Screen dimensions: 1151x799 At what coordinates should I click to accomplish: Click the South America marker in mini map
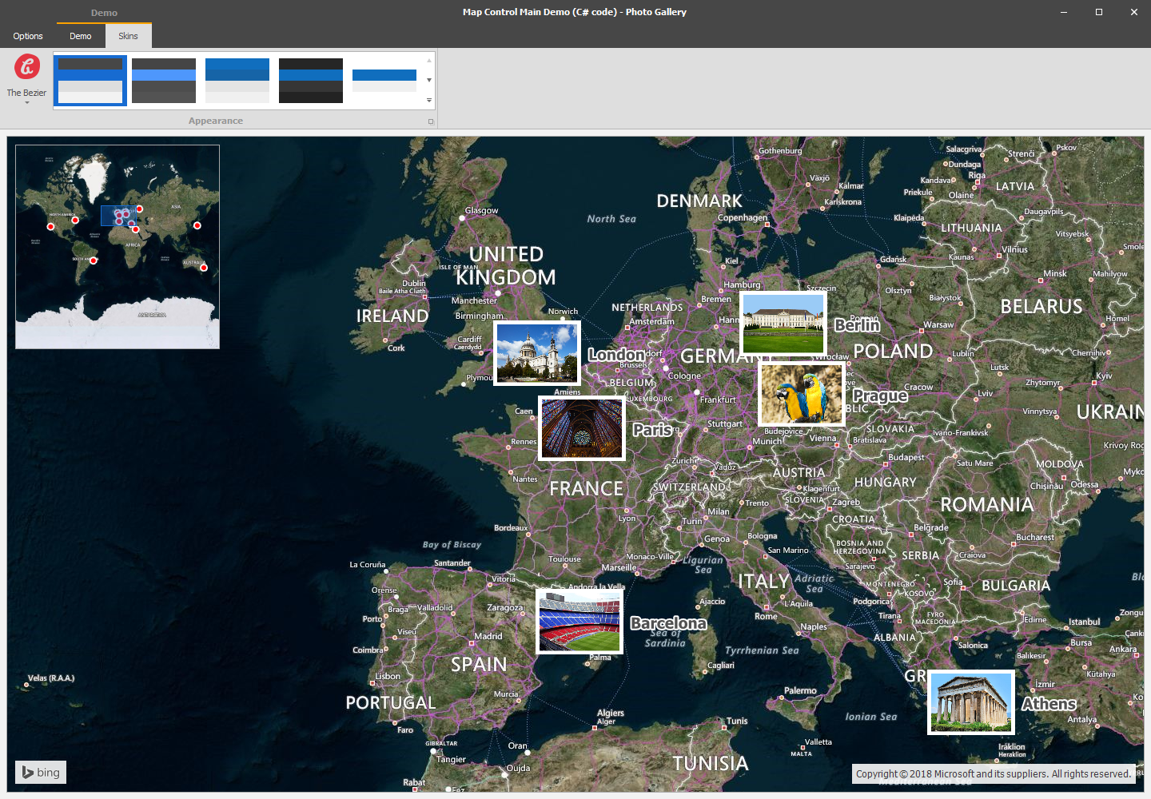pos(94,260)
